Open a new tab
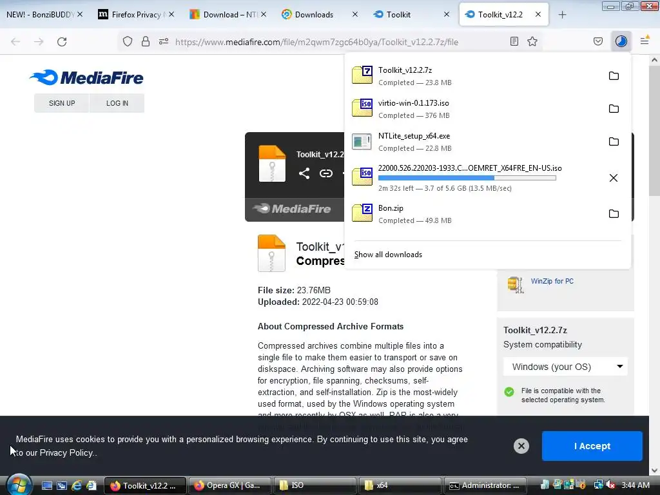 click(562, 15)
